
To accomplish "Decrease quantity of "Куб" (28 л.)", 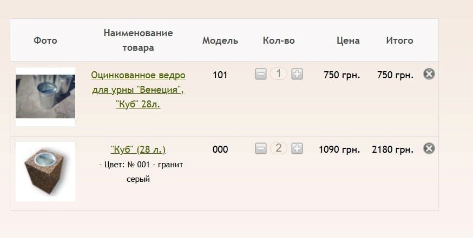I will pyautogui.click(x=261, y=148).
